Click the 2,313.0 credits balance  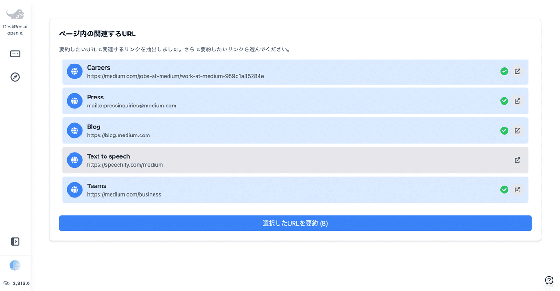21,283
